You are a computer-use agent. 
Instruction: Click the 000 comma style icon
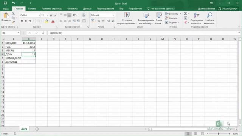click(103, 21)
